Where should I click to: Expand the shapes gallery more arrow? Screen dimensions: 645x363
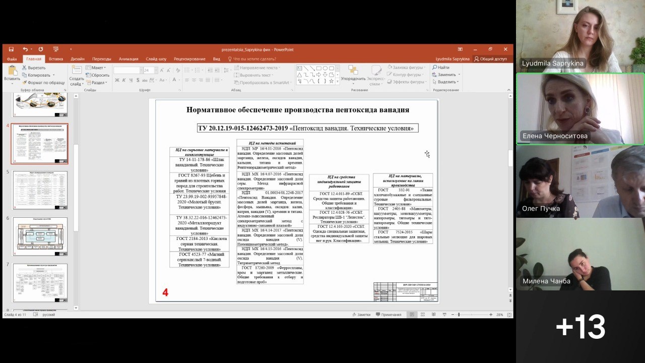tap(337, 82)
